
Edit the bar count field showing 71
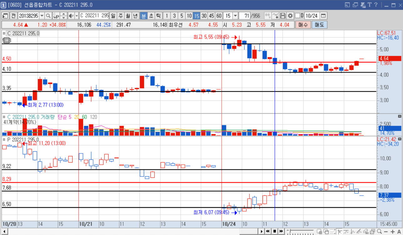245,16
